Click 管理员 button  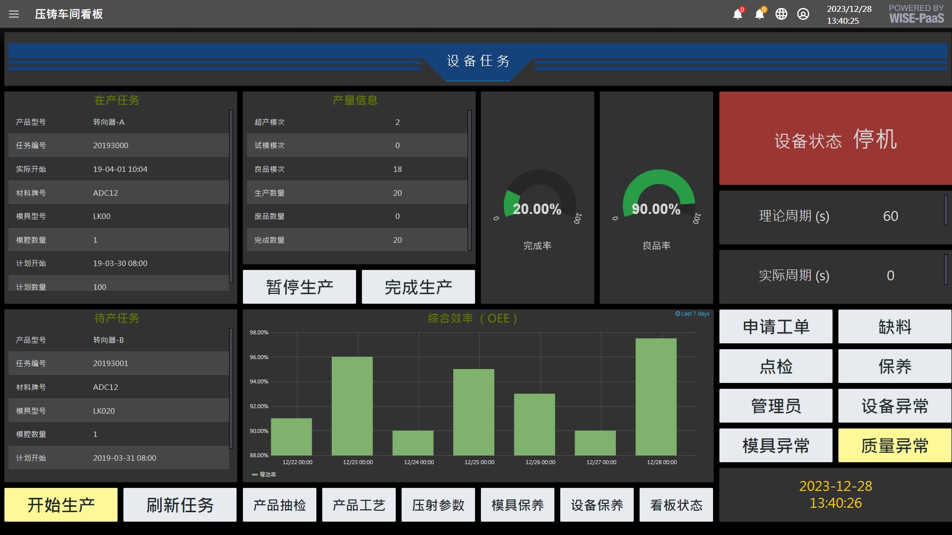point(776,406)
